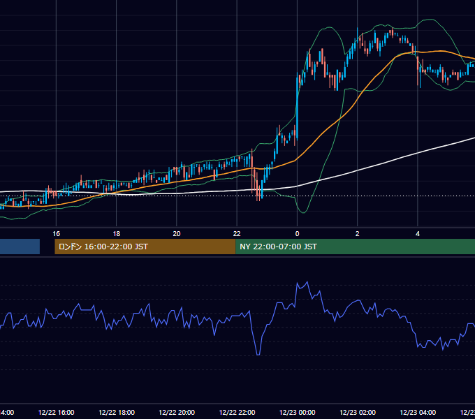
Task: Click the 18 hour label on price chart axis
Action: click(x=117, y=234)
